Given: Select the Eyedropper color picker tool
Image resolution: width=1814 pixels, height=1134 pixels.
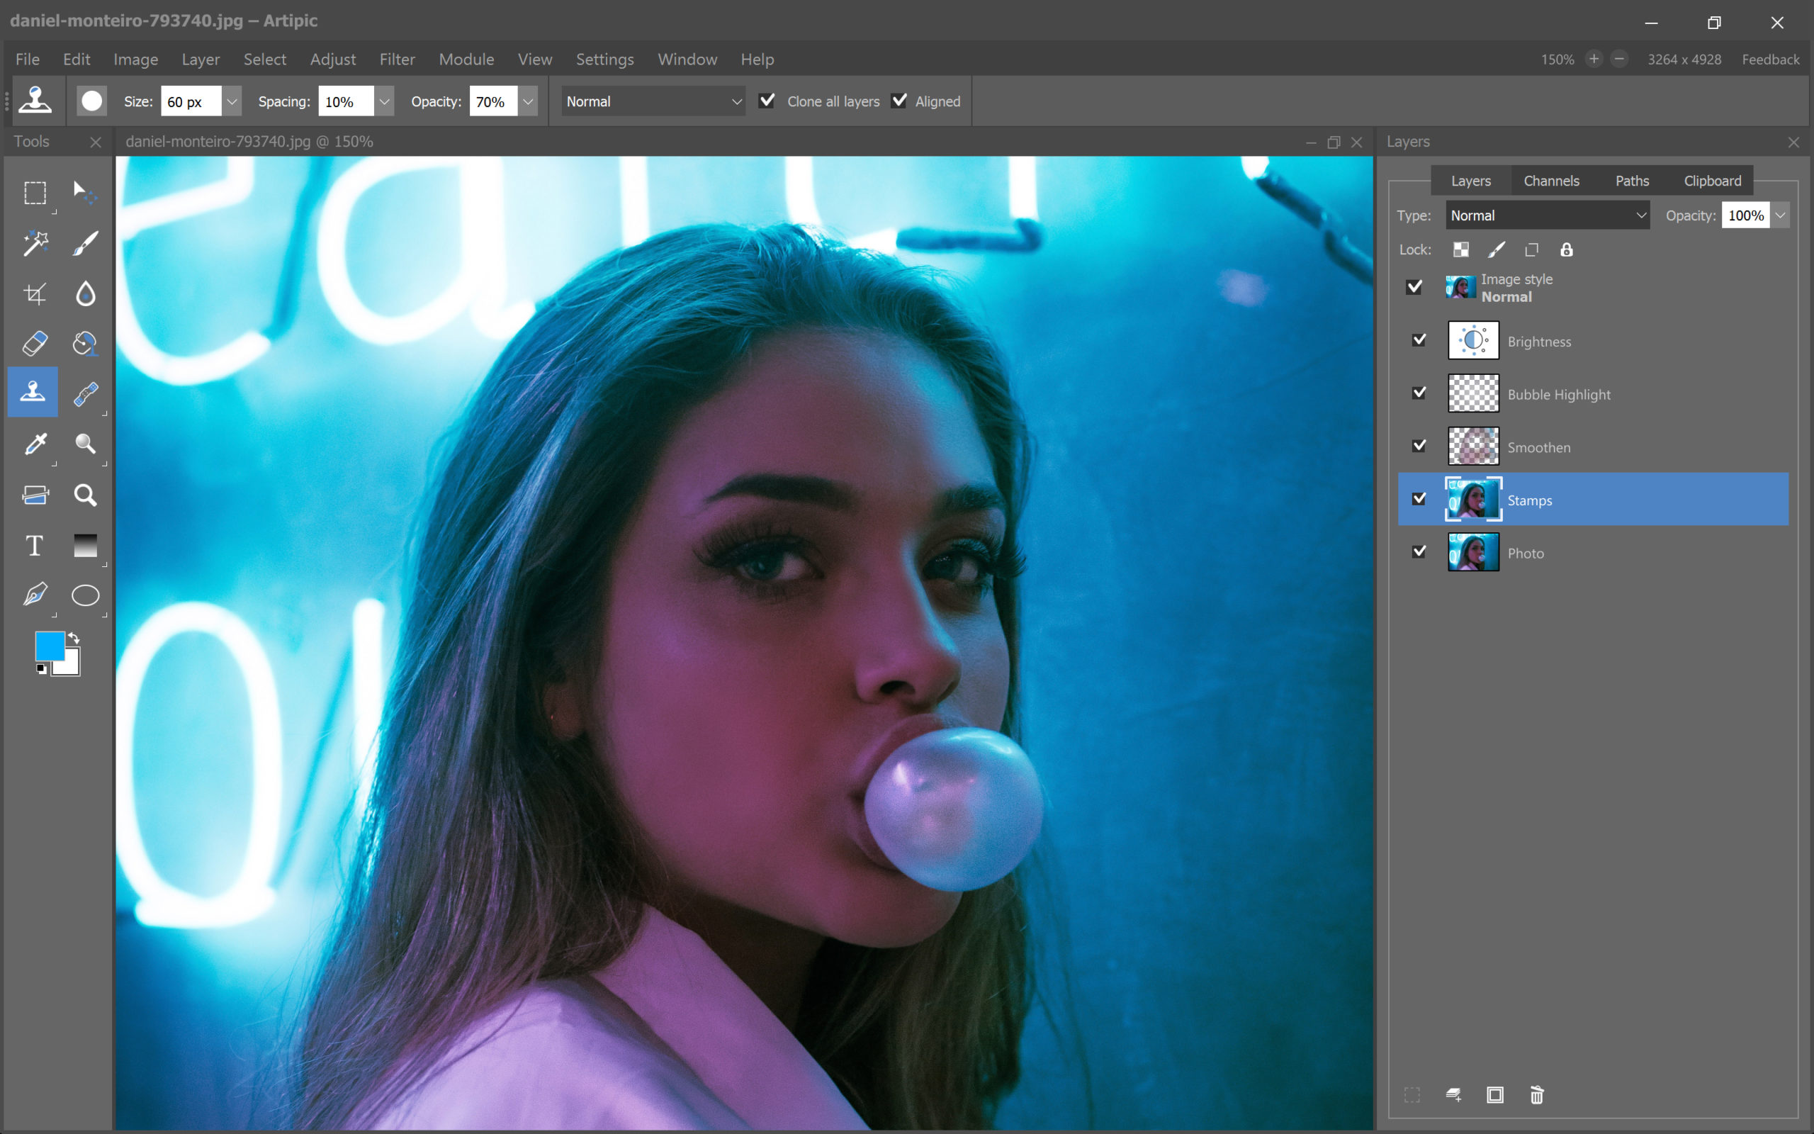Looking at the screenshot, I should 35,444.
